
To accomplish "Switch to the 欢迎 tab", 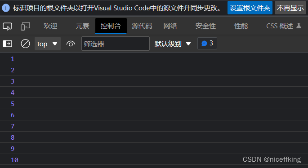I will (x=50, y=26).
